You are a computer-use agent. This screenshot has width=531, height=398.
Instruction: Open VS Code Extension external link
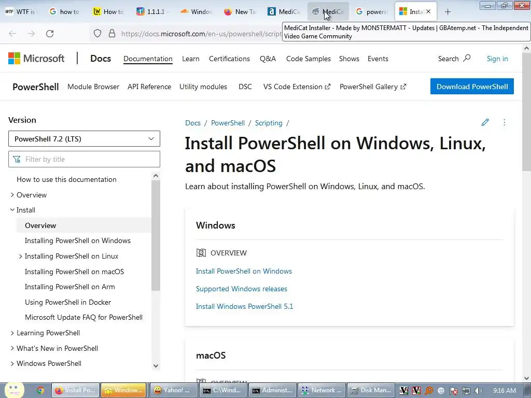coord(297,87)
